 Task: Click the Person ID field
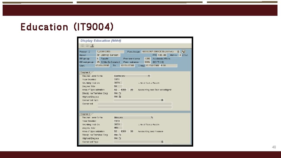110,51
